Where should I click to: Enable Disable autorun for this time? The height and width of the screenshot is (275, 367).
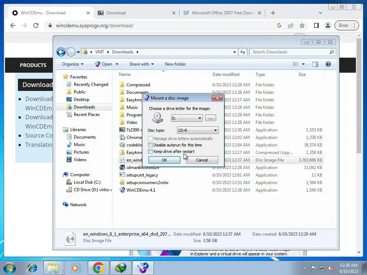pyautogui.click(x=150, y=145)
